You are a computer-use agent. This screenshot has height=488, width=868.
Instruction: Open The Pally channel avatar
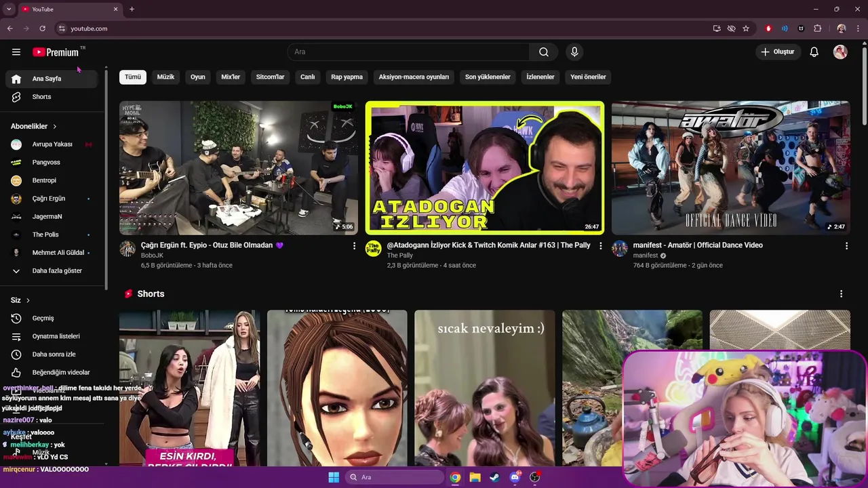pyautogui.click(x=374, y=249)
